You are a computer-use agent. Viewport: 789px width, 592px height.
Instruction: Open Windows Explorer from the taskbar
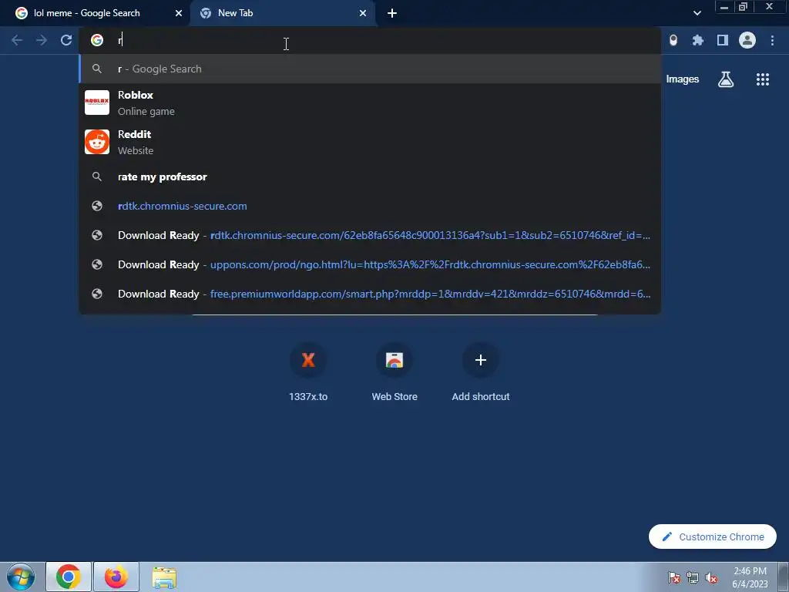click(x=164, y=577)
